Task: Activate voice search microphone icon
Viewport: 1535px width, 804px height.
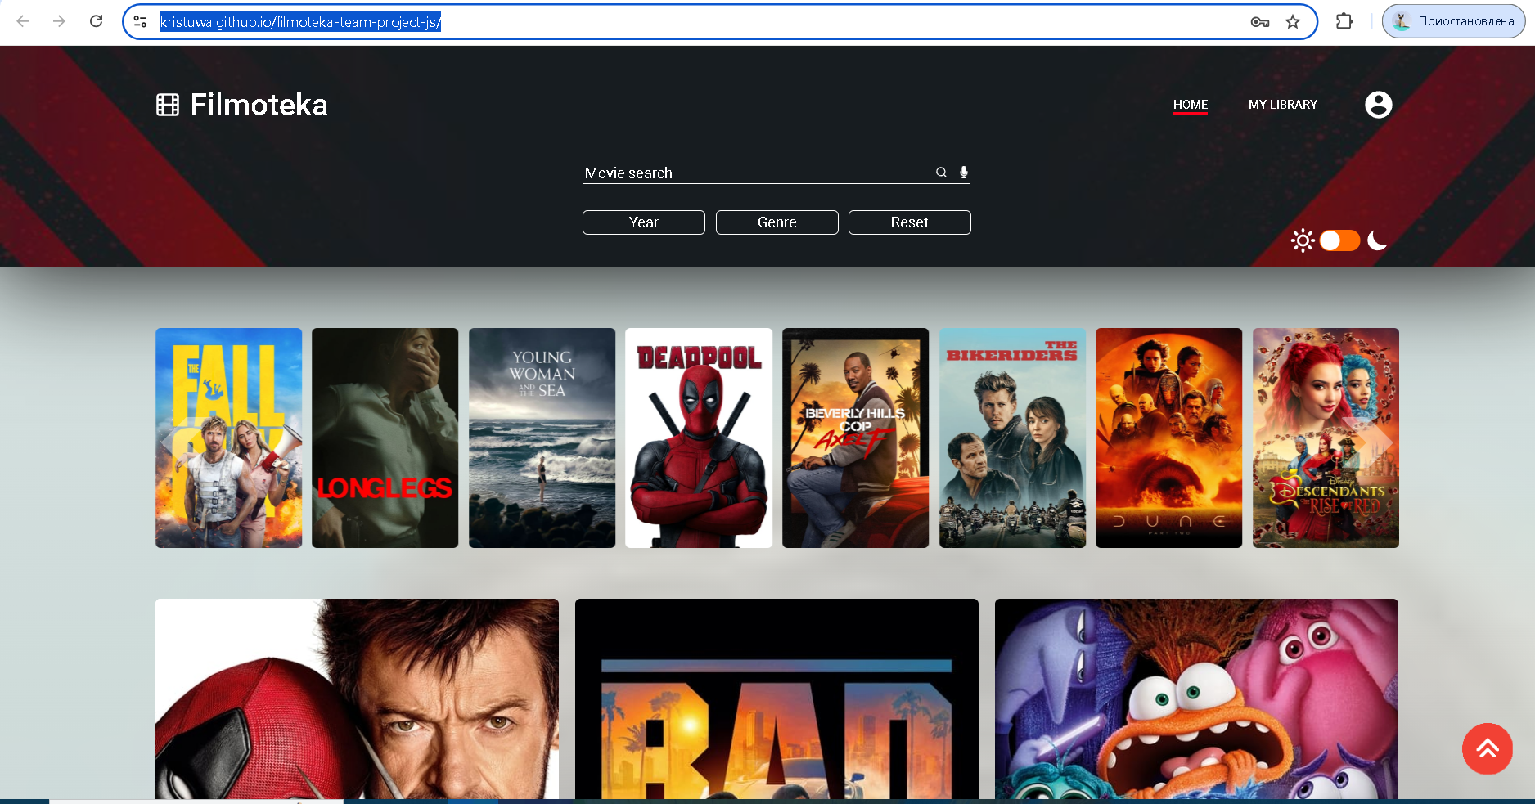Action: pyautogui.click(x=964, y=173)
